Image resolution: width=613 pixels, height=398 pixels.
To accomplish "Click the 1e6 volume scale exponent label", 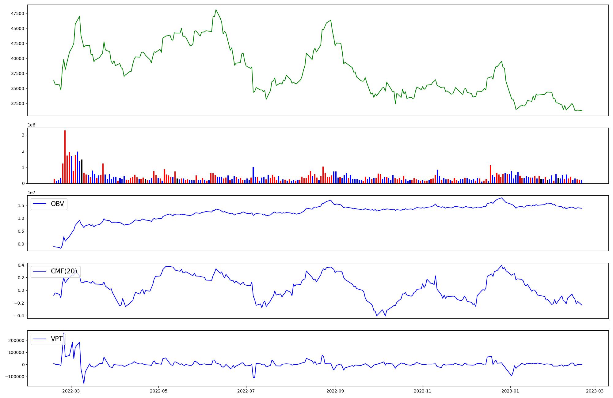I will coord(32,125).
